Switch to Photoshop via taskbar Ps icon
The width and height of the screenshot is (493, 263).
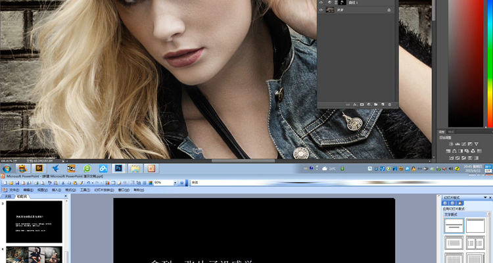tap(118, 168)
